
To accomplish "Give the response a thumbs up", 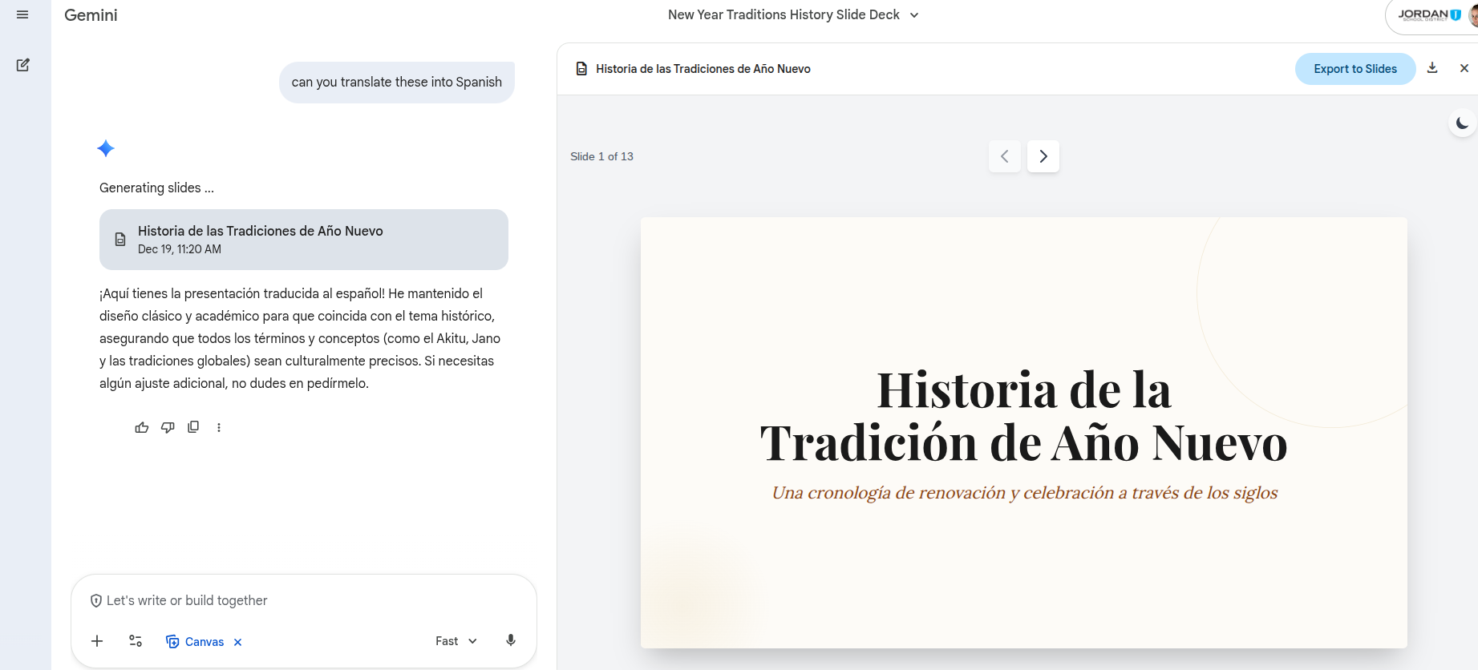I will [142, 427].
